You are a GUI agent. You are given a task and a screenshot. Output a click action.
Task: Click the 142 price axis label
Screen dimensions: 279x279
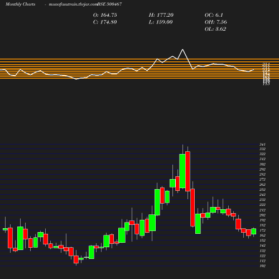click(x=262, y=246)
